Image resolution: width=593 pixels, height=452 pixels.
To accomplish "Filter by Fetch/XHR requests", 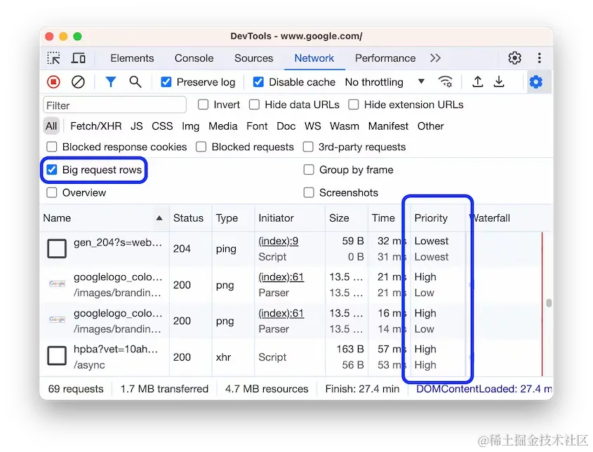I will click(96, 126).
